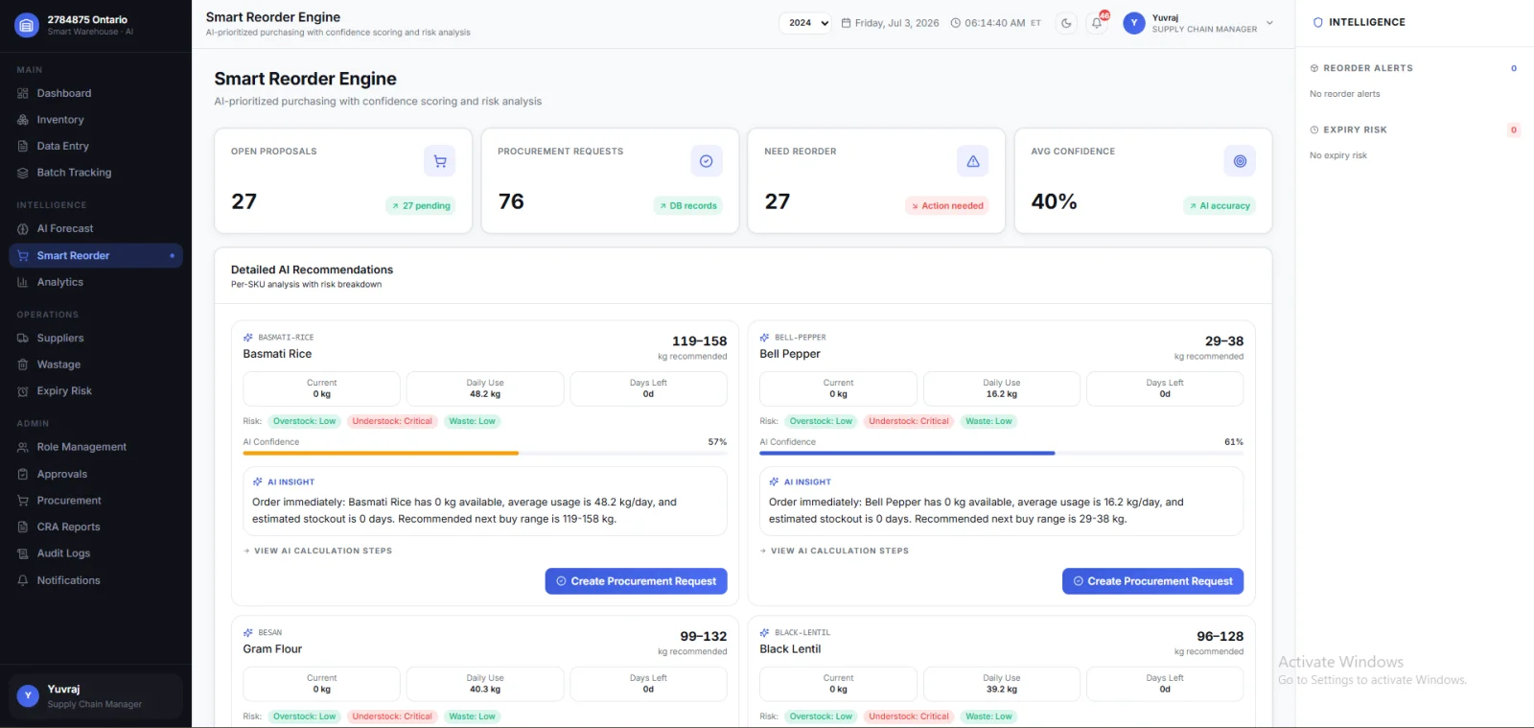Click the Intelligence panel shield icon
The image size is (1534, 728).
point(1318,22)
